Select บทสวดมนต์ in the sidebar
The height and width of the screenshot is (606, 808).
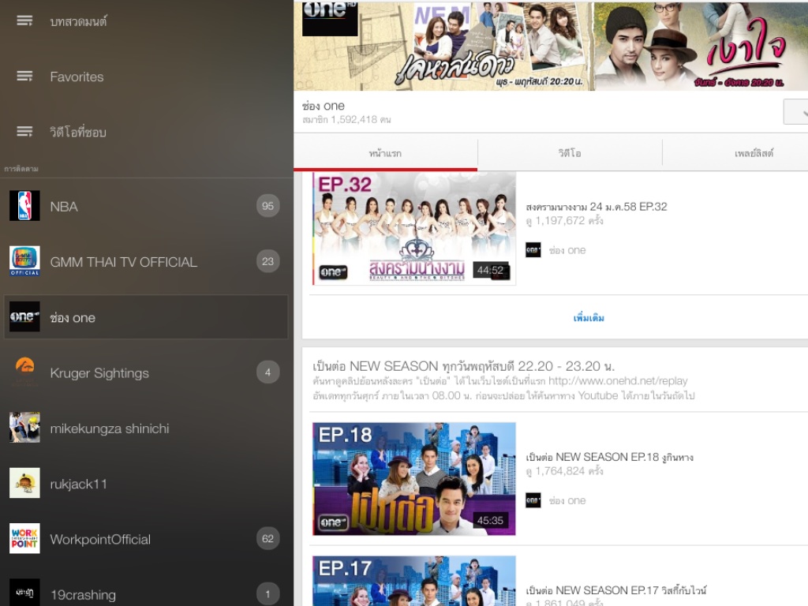point(78,21)
